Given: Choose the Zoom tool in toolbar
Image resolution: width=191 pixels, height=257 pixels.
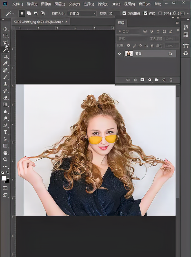Looking at the screenshot, I should pyautogui.click(x=5, y=159).
